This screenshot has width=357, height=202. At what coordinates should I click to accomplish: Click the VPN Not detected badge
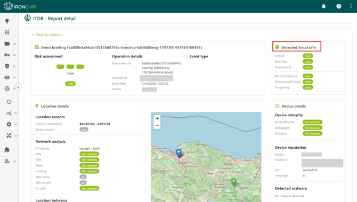[x=90, y=154]
